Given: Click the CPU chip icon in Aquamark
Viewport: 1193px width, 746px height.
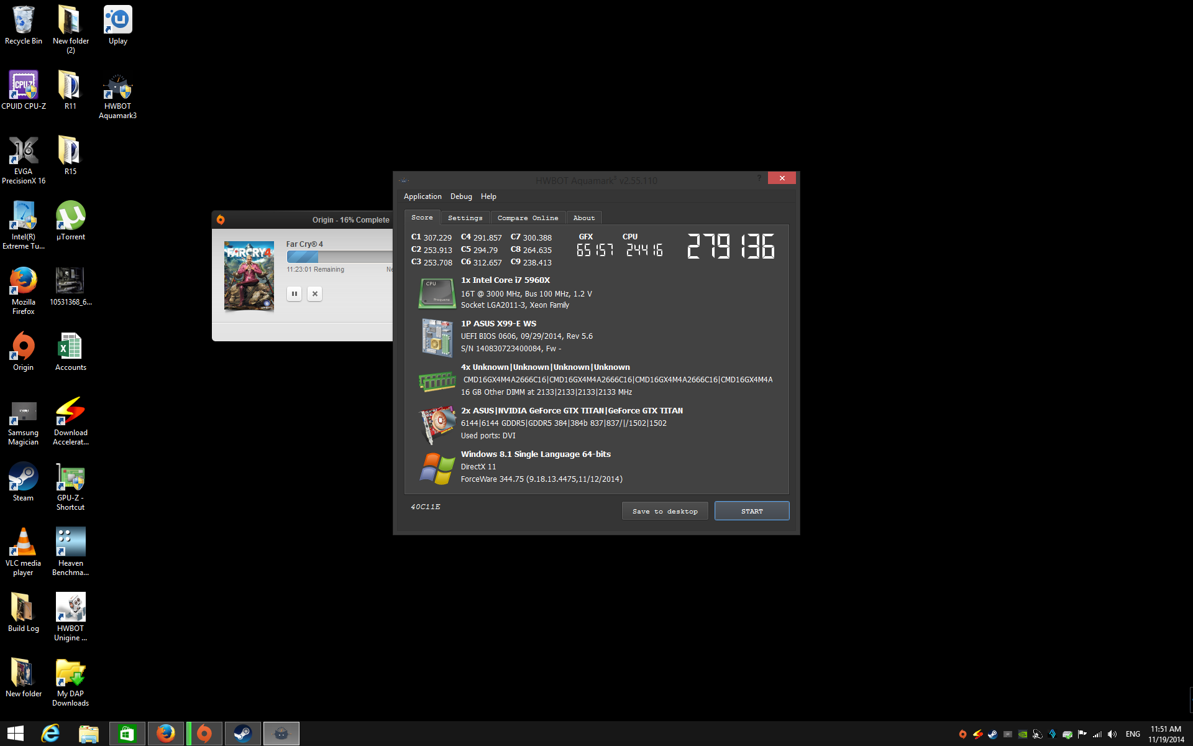Looking at the screenshot, I should 437,293.
